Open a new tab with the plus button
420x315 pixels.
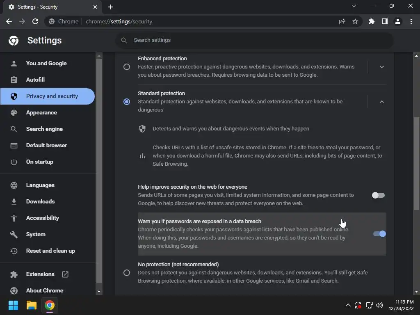(x=111, y=7)
